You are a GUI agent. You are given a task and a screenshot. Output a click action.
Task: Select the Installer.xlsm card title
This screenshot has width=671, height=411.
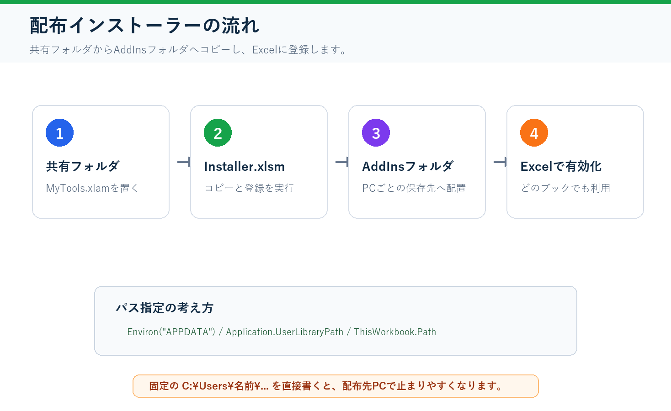(x=245, y=166)
